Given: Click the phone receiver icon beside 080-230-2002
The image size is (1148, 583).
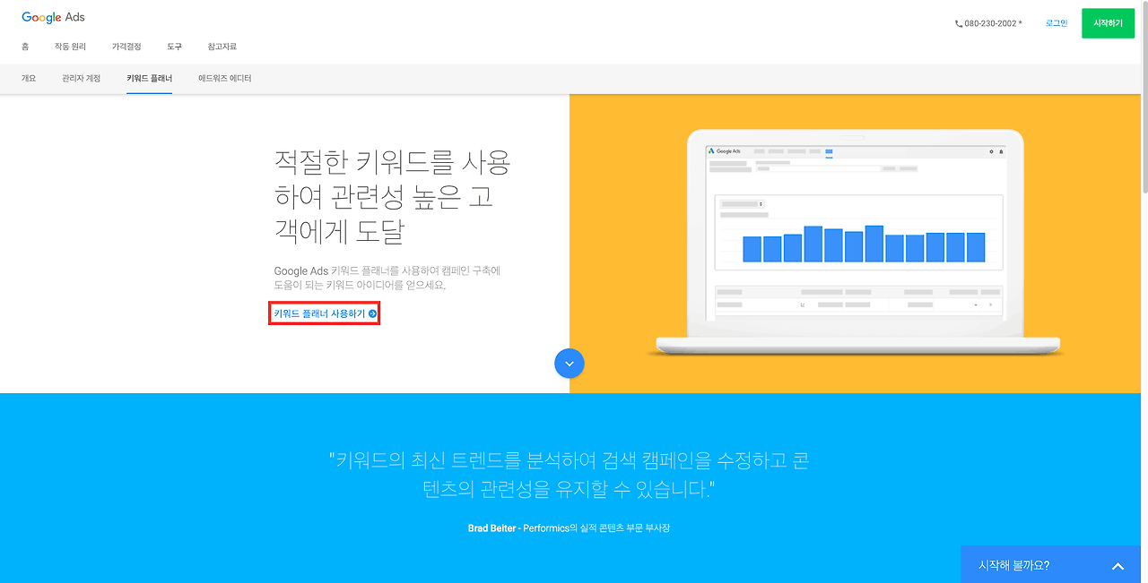Looking at the screenshot, I should point(958,23).
